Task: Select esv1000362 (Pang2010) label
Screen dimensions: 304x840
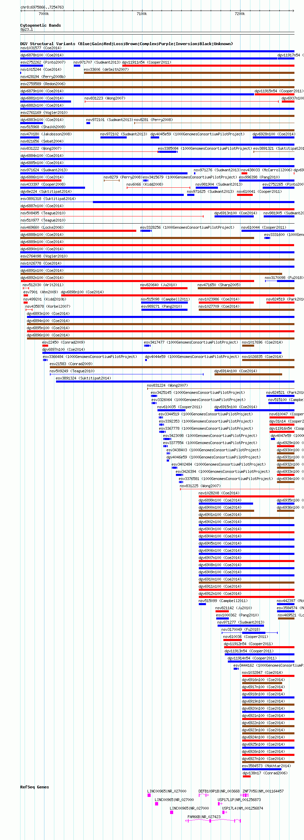Action: point(237,615)
